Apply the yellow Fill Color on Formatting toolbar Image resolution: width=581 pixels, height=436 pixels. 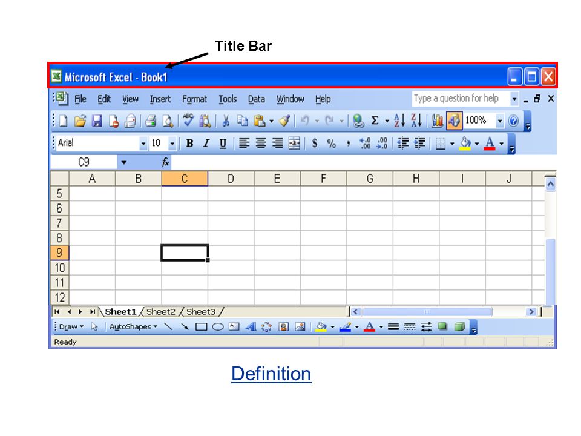[x=465, y=144]
